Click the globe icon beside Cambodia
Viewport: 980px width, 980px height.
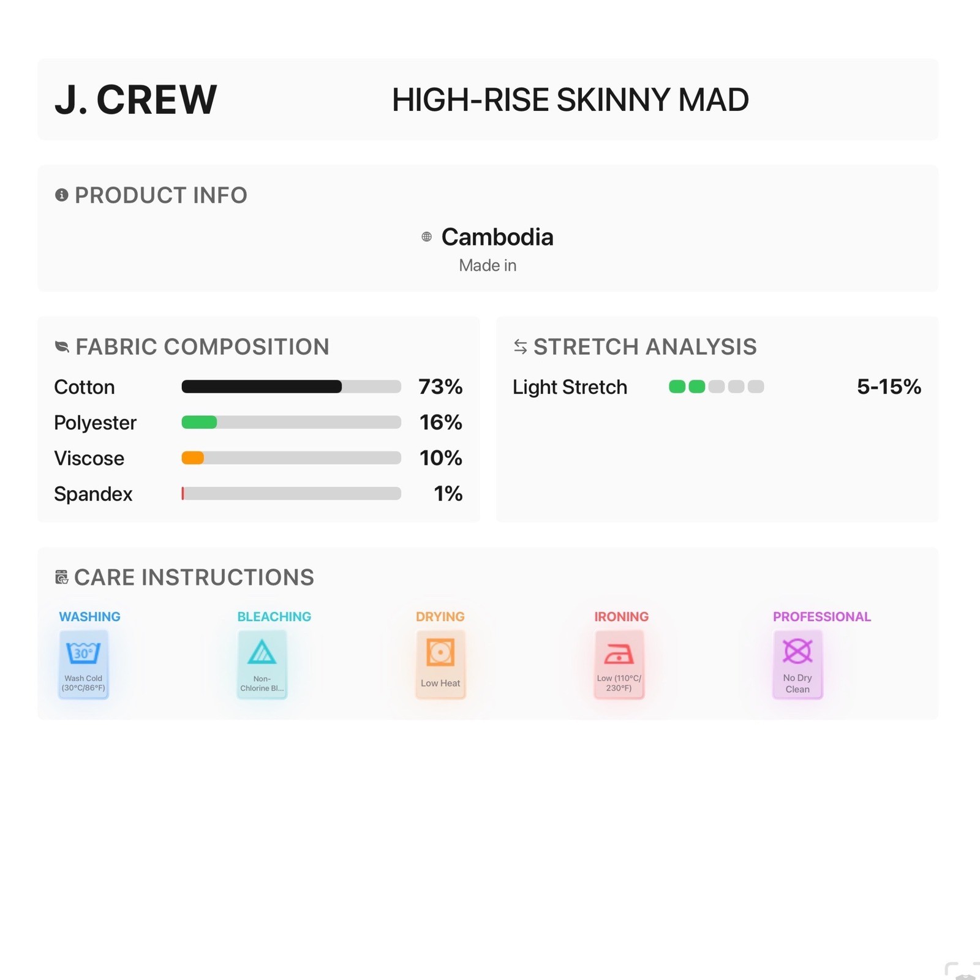pos(427,237)
